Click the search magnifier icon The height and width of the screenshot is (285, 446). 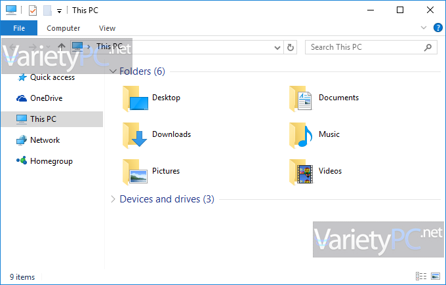click(x=428, y=47)
